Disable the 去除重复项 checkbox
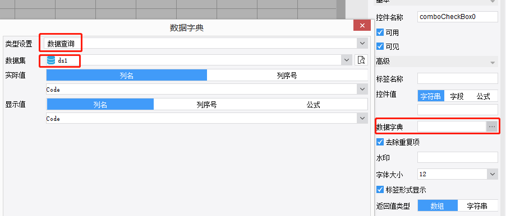The height and width of the screenshot is (216, 506). coord(380,142)
